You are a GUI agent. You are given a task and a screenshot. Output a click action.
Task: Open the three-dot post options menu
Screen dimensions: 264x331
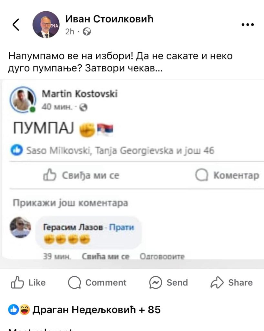(248, 25)
